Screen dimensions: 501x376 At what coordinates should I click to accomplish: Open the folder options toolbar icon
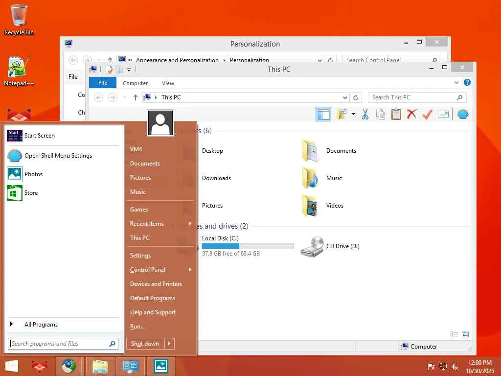[x=342, y=114]
